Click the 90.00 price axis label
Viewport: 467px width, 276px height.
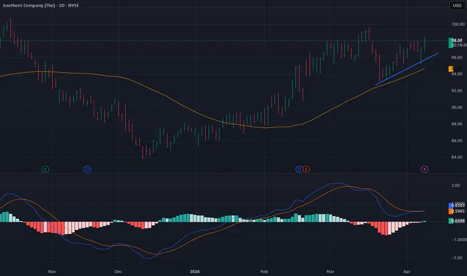(x=456, y=107)
